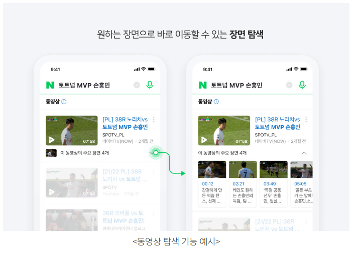Open three-dot menu of first video, right phone

pos(306,119)
